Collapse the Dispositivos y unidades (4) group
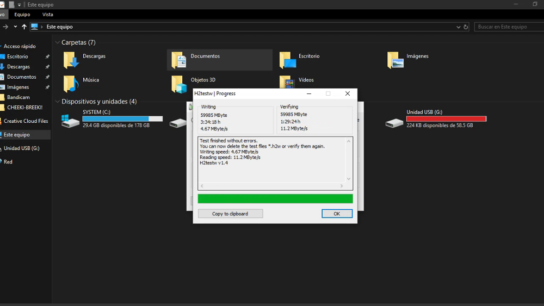The image size is (544, 306). pos(57,102)
